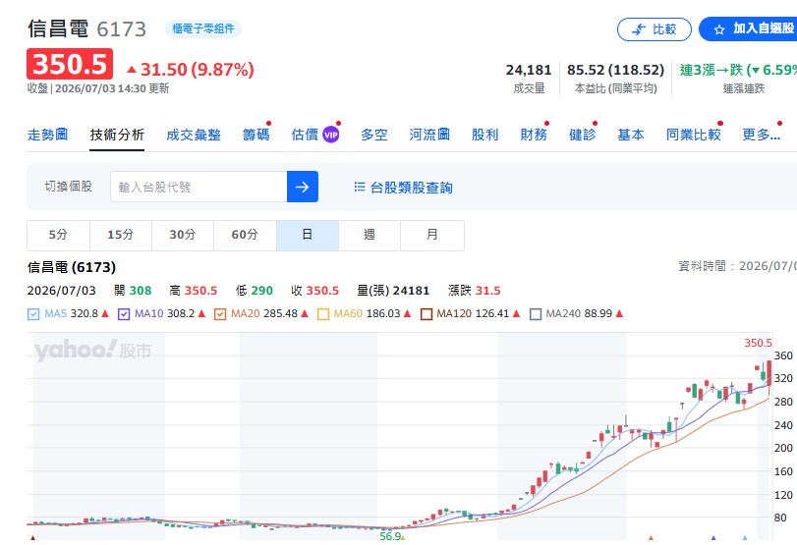Click the purple triangle marker on chart bottom

[x=713, y=537]
